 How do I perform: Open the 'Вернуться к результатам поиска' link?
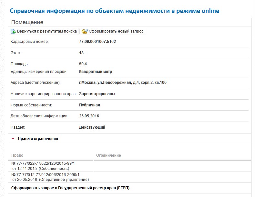click(x=47, y=31)
